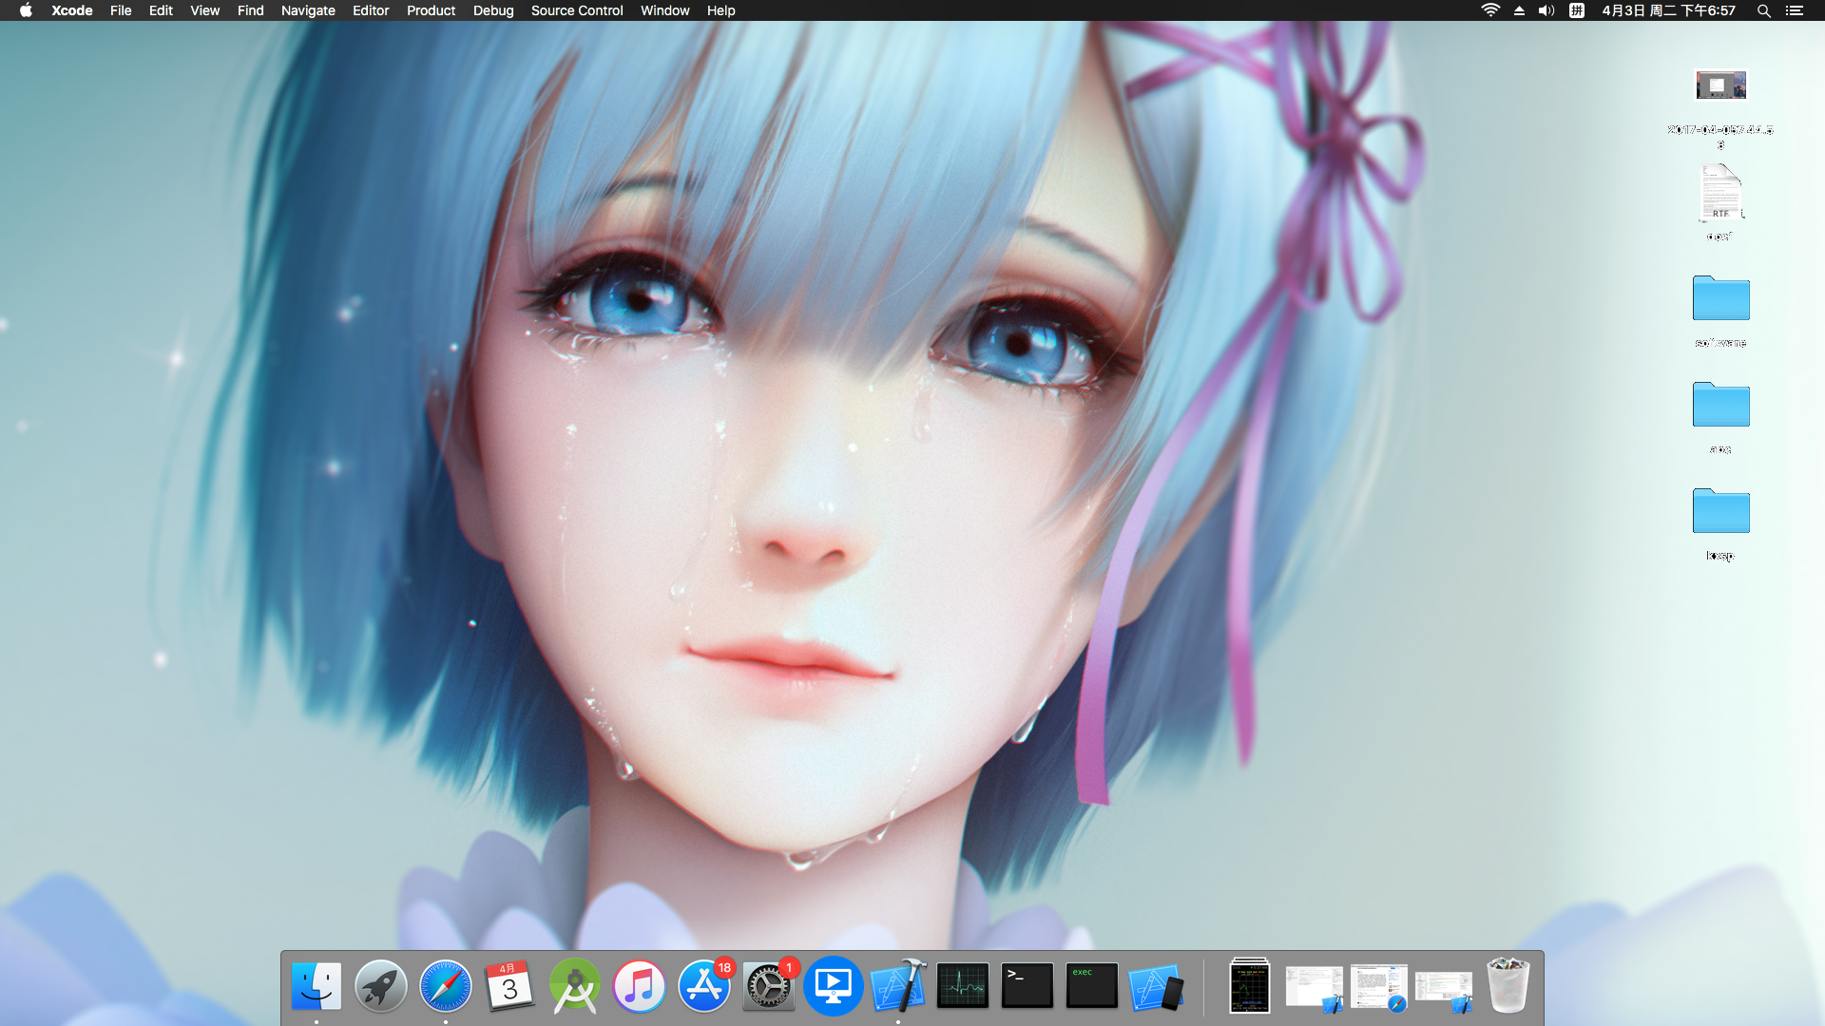Open the Xcode application menu
The height and width of the screenshot is (1026, 1825).
pyautogui.click(x=72, y=10)
